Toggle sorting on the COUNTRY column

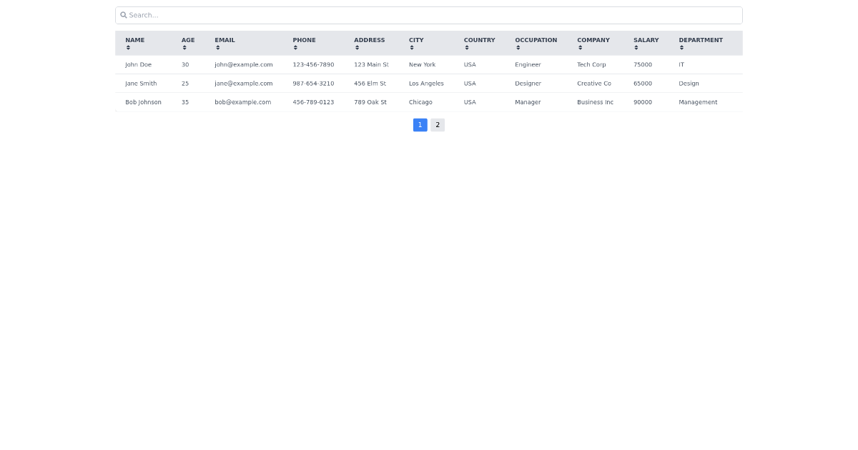pos(466,47)
